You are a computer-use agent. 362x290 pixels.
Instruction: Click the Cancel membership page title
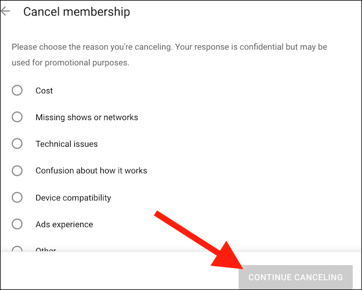[x=76, y=12]
